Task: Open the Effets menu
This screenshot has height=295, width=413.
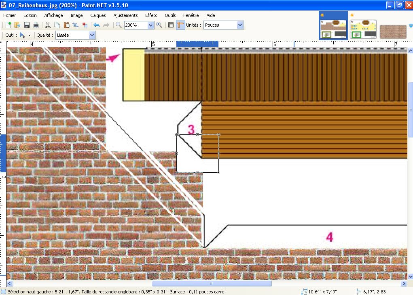Action: click(151, 15)
